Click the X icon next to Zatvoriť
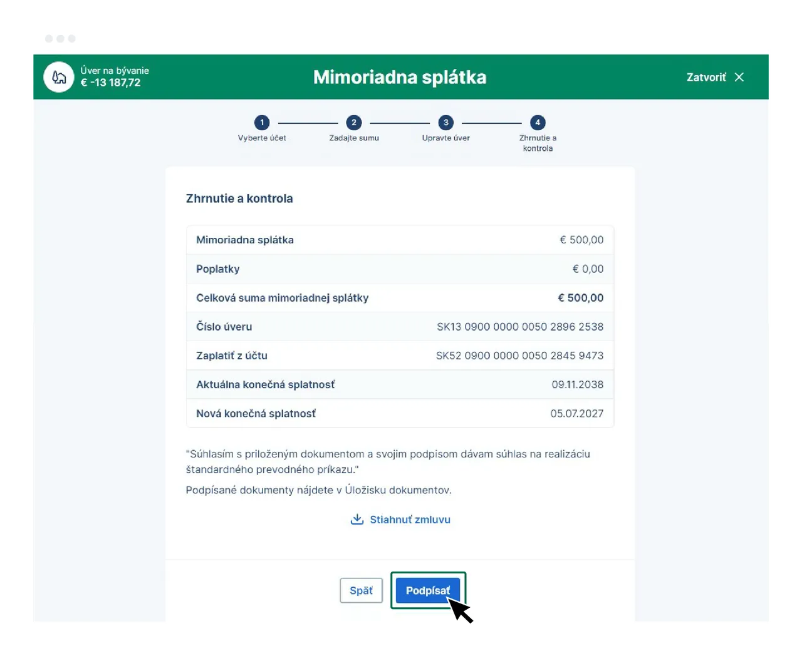This screenshot has width=802, height=646. click(x=739, y=77)
